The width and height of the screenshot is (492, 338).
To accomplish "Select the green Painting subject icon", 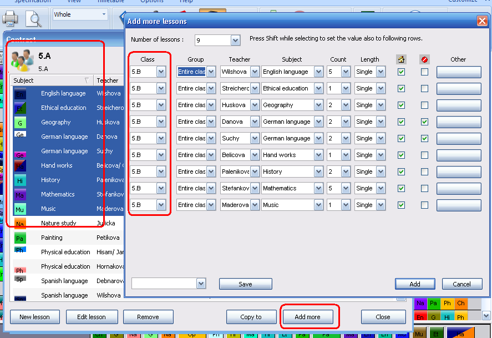I will coord(20,238).
